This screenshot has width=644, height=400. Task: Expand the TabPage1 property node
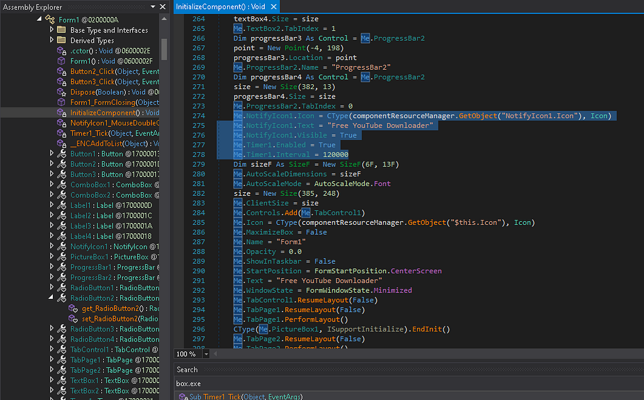point(52,359)
